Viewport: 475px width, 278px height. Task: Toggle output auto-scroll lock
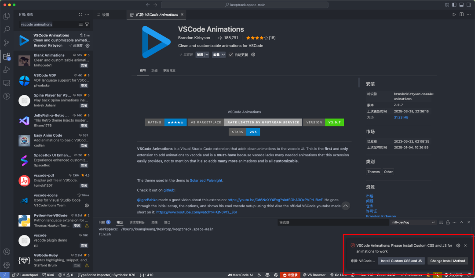[448, 222]
